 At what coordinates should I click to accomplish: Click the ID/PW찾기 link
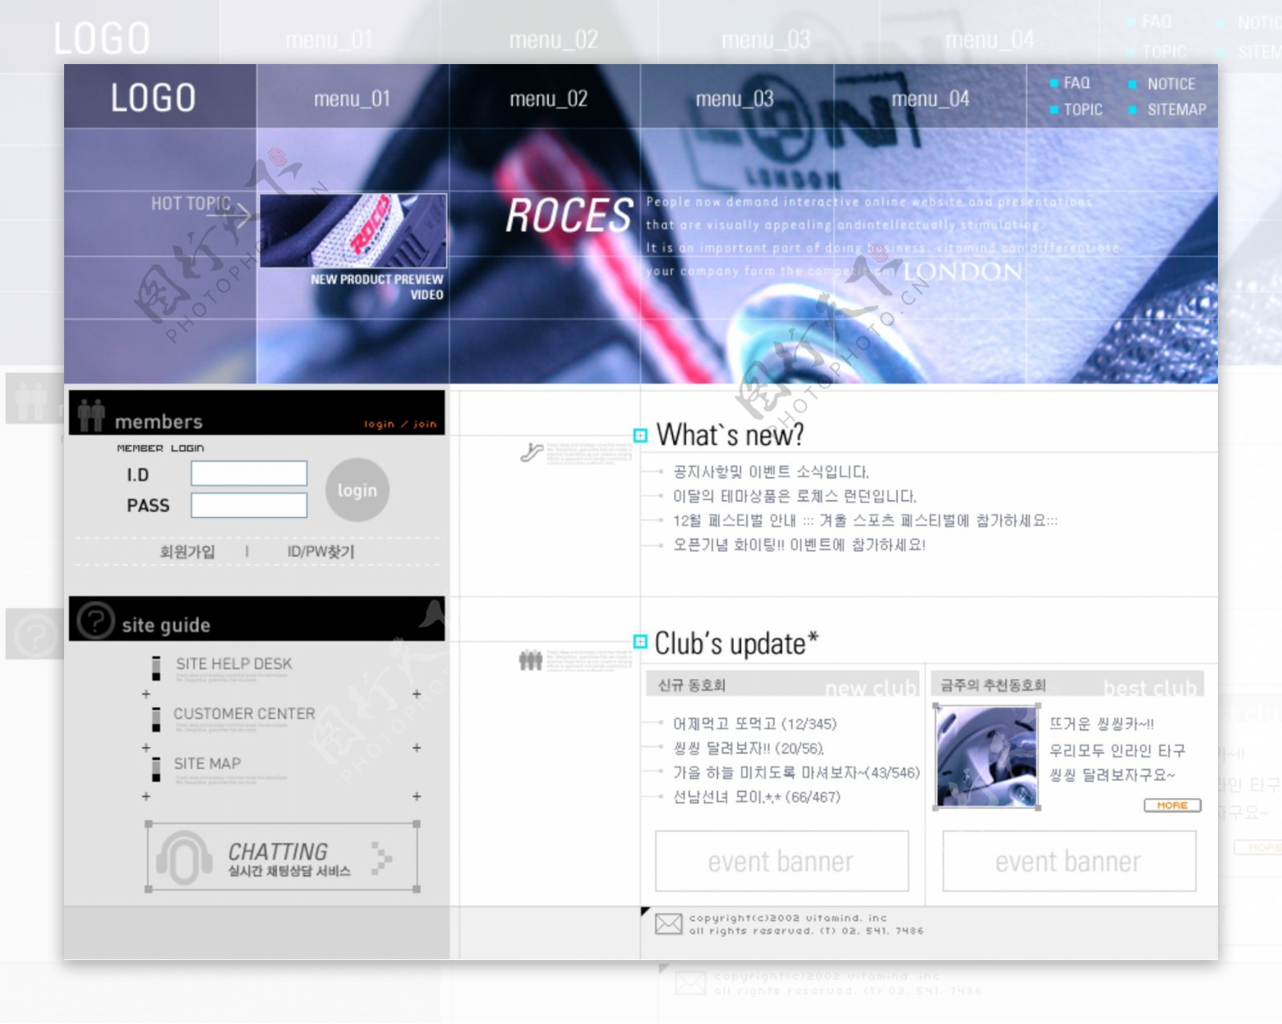tap(320, 551)
